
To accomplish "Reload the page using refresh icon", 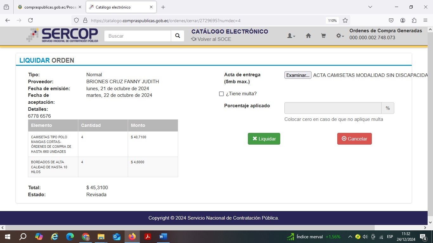I will pyautogui.click(x=30, y=20).
